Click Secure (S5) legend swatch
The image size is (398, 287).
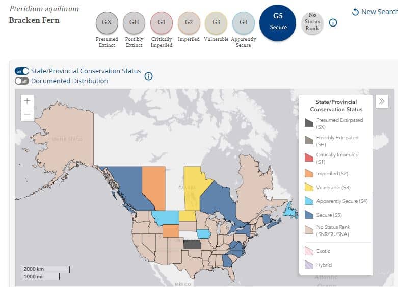309,215
